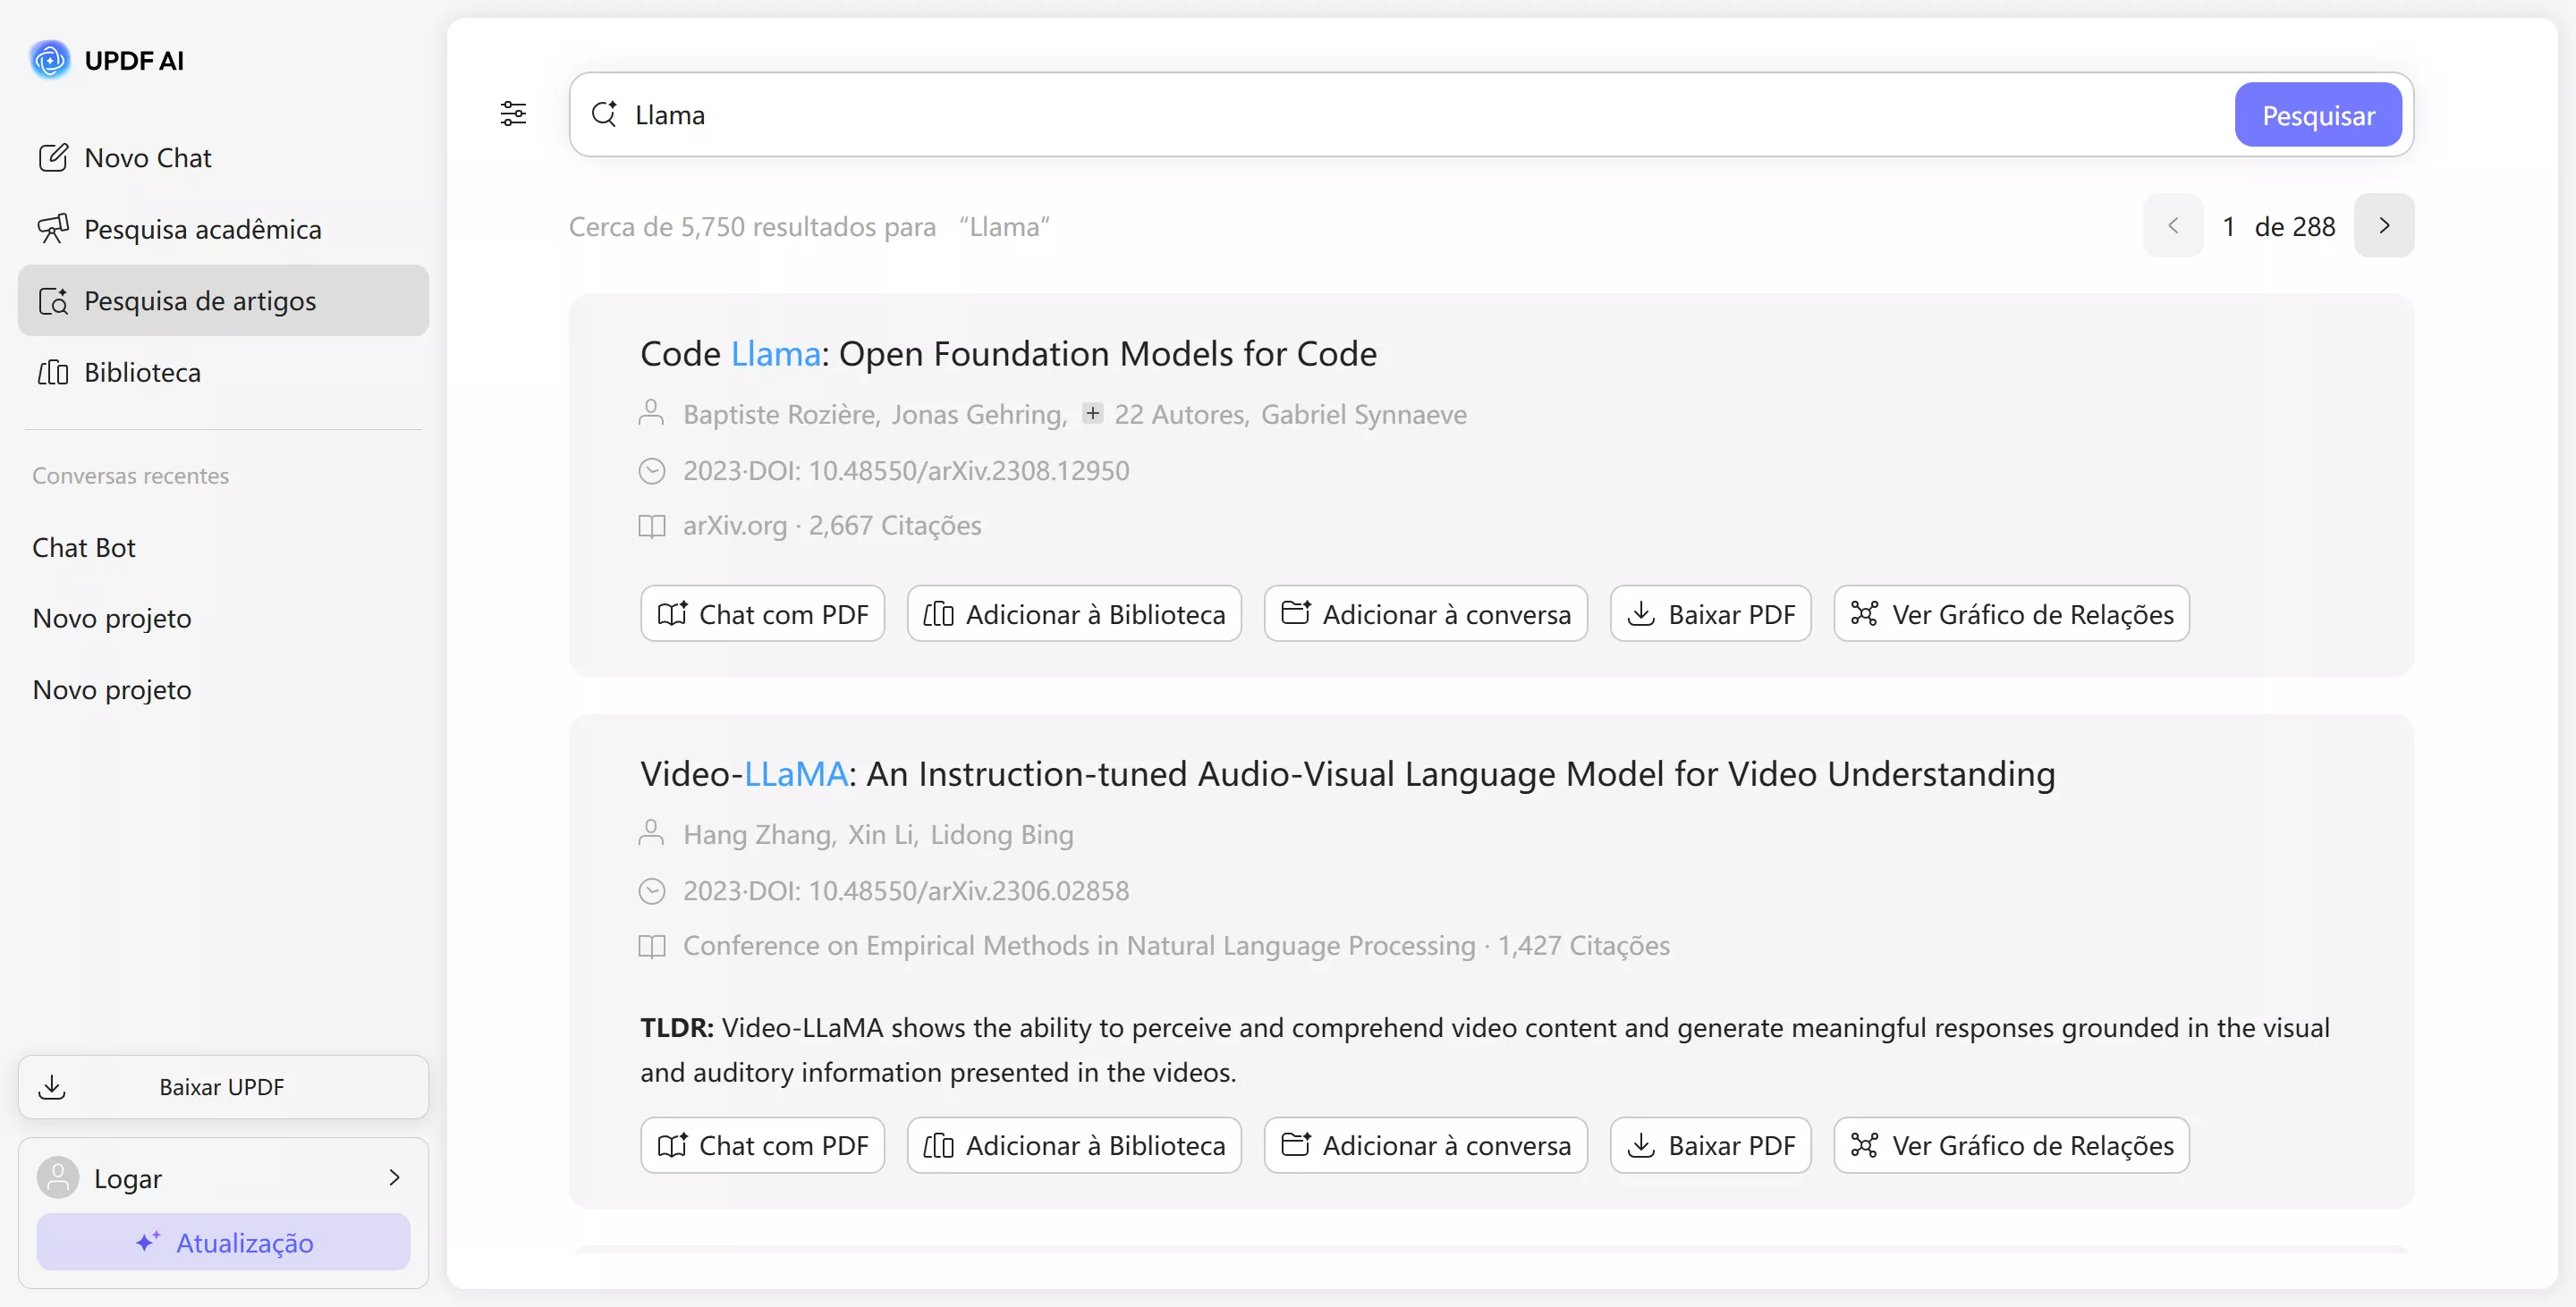Open Biblioteca in sidebar
Image resolution: width=2576 pixels, height=1307 pixels.
142,373
